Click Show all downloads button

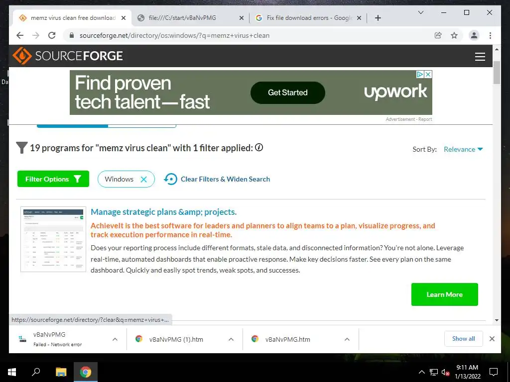[463, 339]
